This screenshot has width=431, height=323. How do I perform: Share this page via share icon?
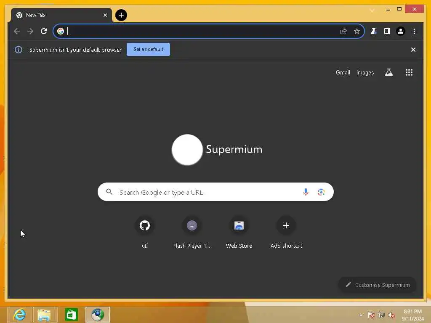coord(343,31)
